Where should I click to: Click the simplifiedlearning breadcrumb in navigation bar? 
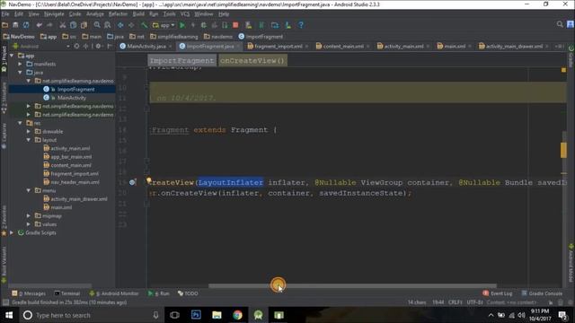pyautogui.click(x=173, y=37)
